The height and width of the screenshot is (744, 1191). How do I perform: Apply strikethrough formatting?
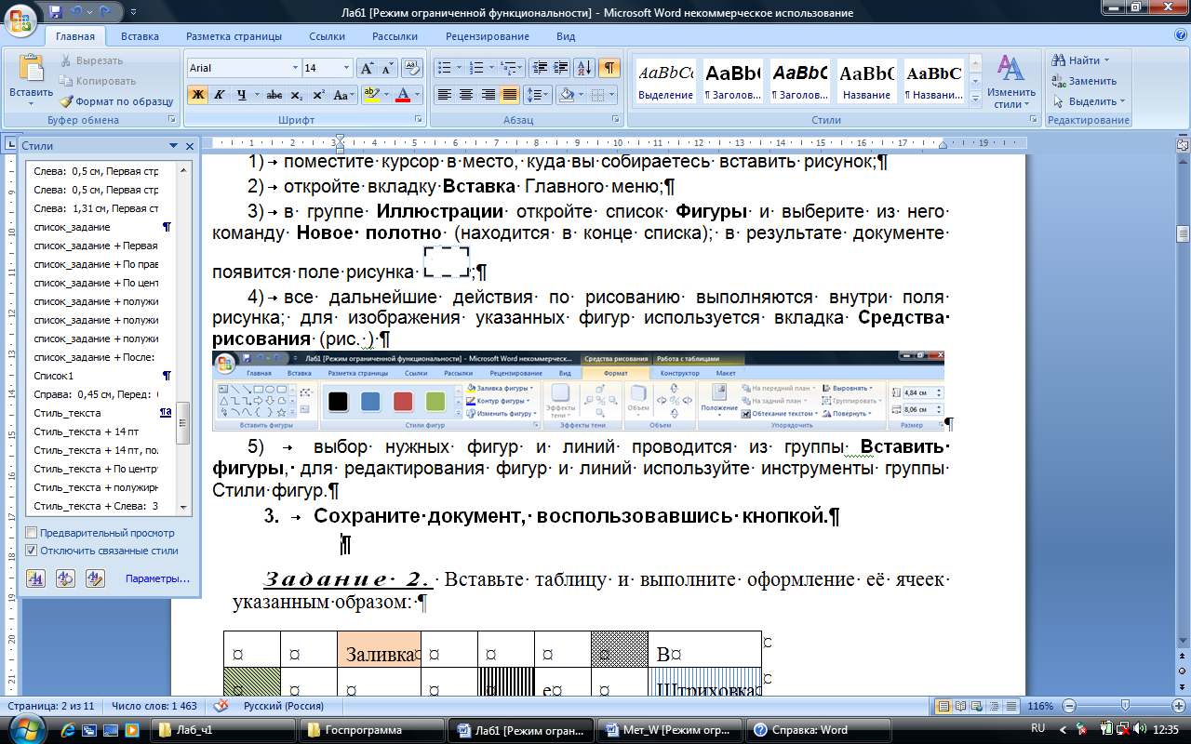274,95
